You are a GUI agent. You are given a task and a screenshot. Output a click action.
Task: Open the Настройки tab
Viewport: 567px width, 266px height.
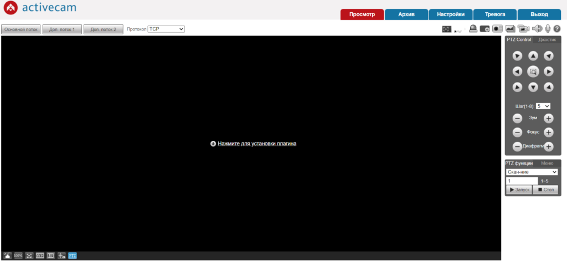tap(450, 14)
